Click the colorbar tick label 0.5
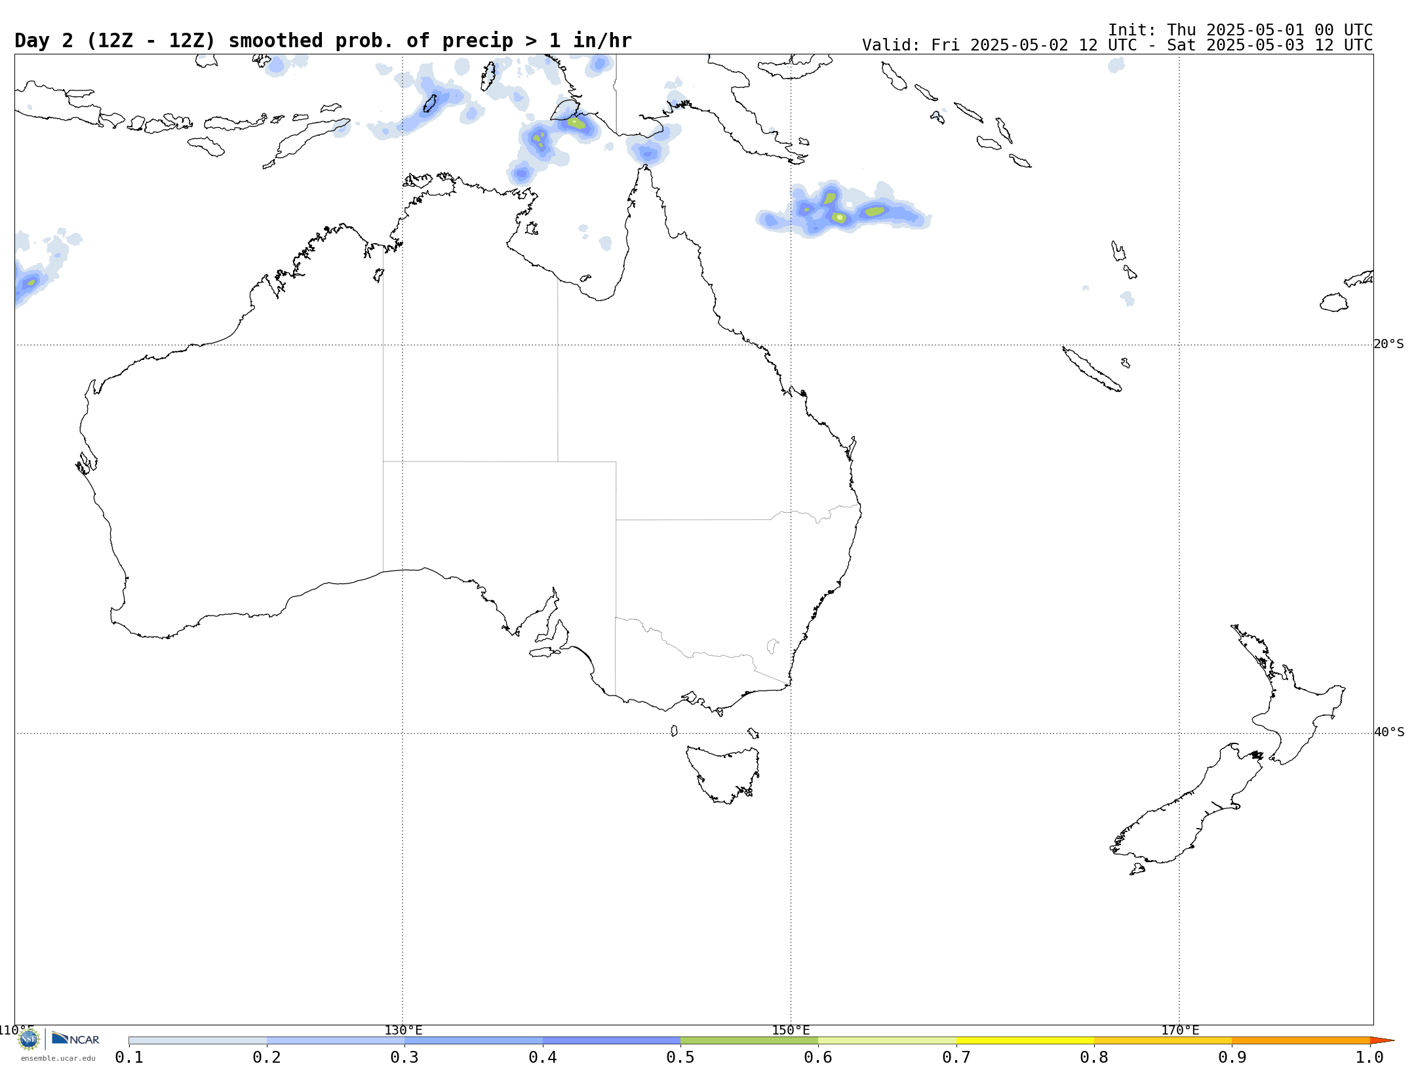The image size is (1416, 1066). [680, 1057]
